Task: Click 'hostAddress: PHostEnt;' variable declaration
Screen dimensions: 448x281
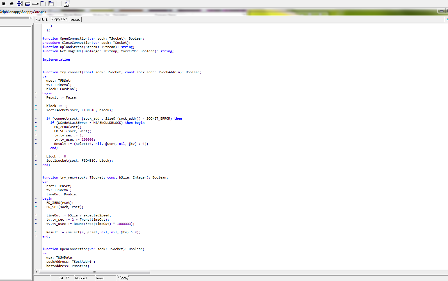Action: click(x=68, y=266)
